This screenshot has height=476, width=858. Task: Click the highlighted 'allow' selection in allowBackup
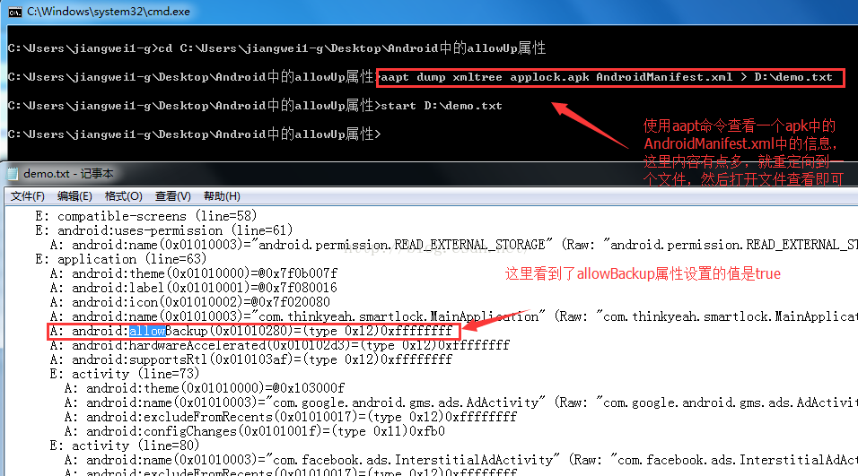coord(147,331)
